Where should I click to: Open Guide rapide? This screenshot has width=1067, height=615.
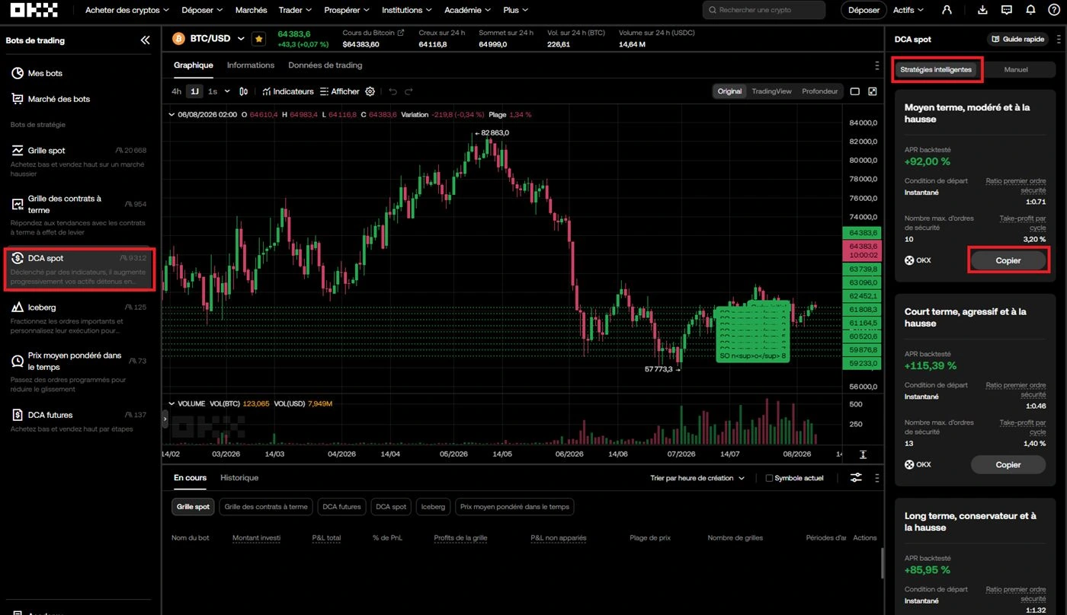1017,39
